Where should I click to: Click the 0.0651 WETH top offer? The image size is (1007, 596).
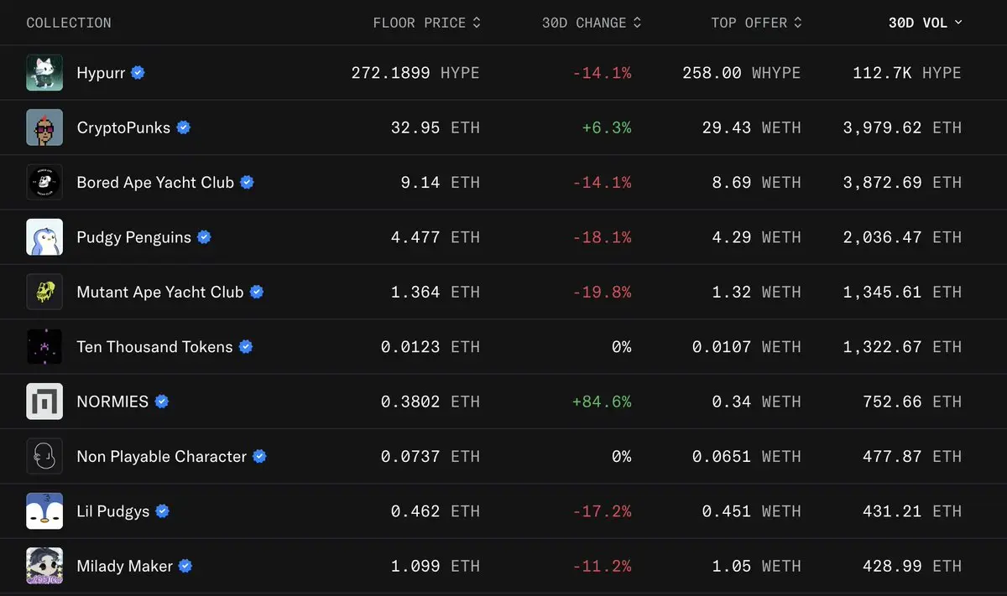pos(747,456)
